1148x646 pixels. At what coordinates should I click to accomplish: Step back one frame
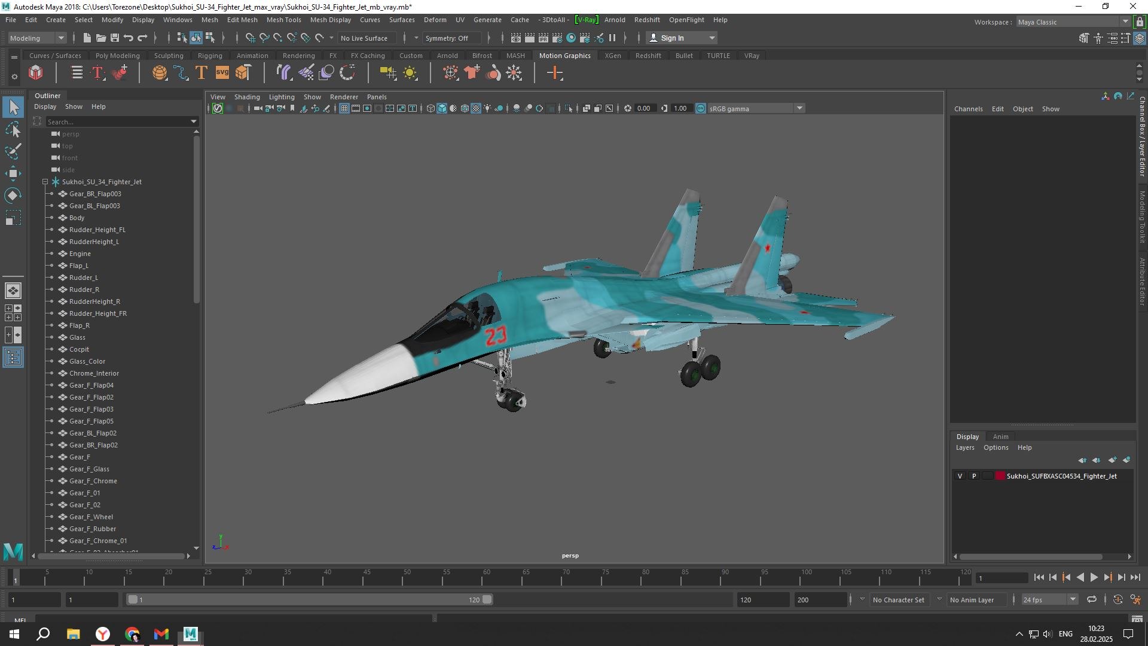pyautogui.click(x=1053, y=577)
